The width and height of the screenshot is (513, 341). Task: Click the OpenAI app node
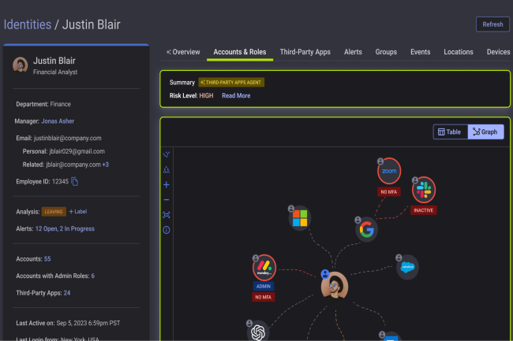tap(257, 332)
